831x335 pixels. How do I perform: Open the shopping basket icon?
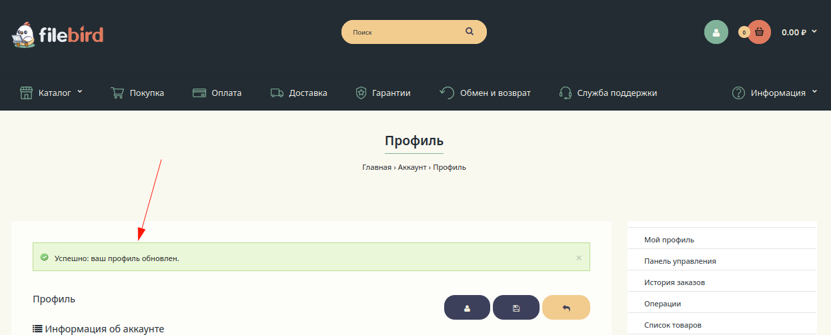pyautogui.click(x=759, y=32)
